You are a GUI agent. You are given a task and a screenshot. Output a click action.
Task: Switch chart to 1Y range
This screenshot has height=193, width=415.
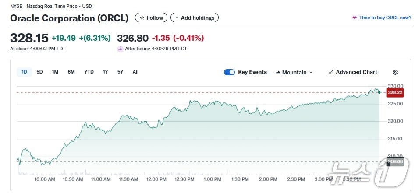click(106, 72)
